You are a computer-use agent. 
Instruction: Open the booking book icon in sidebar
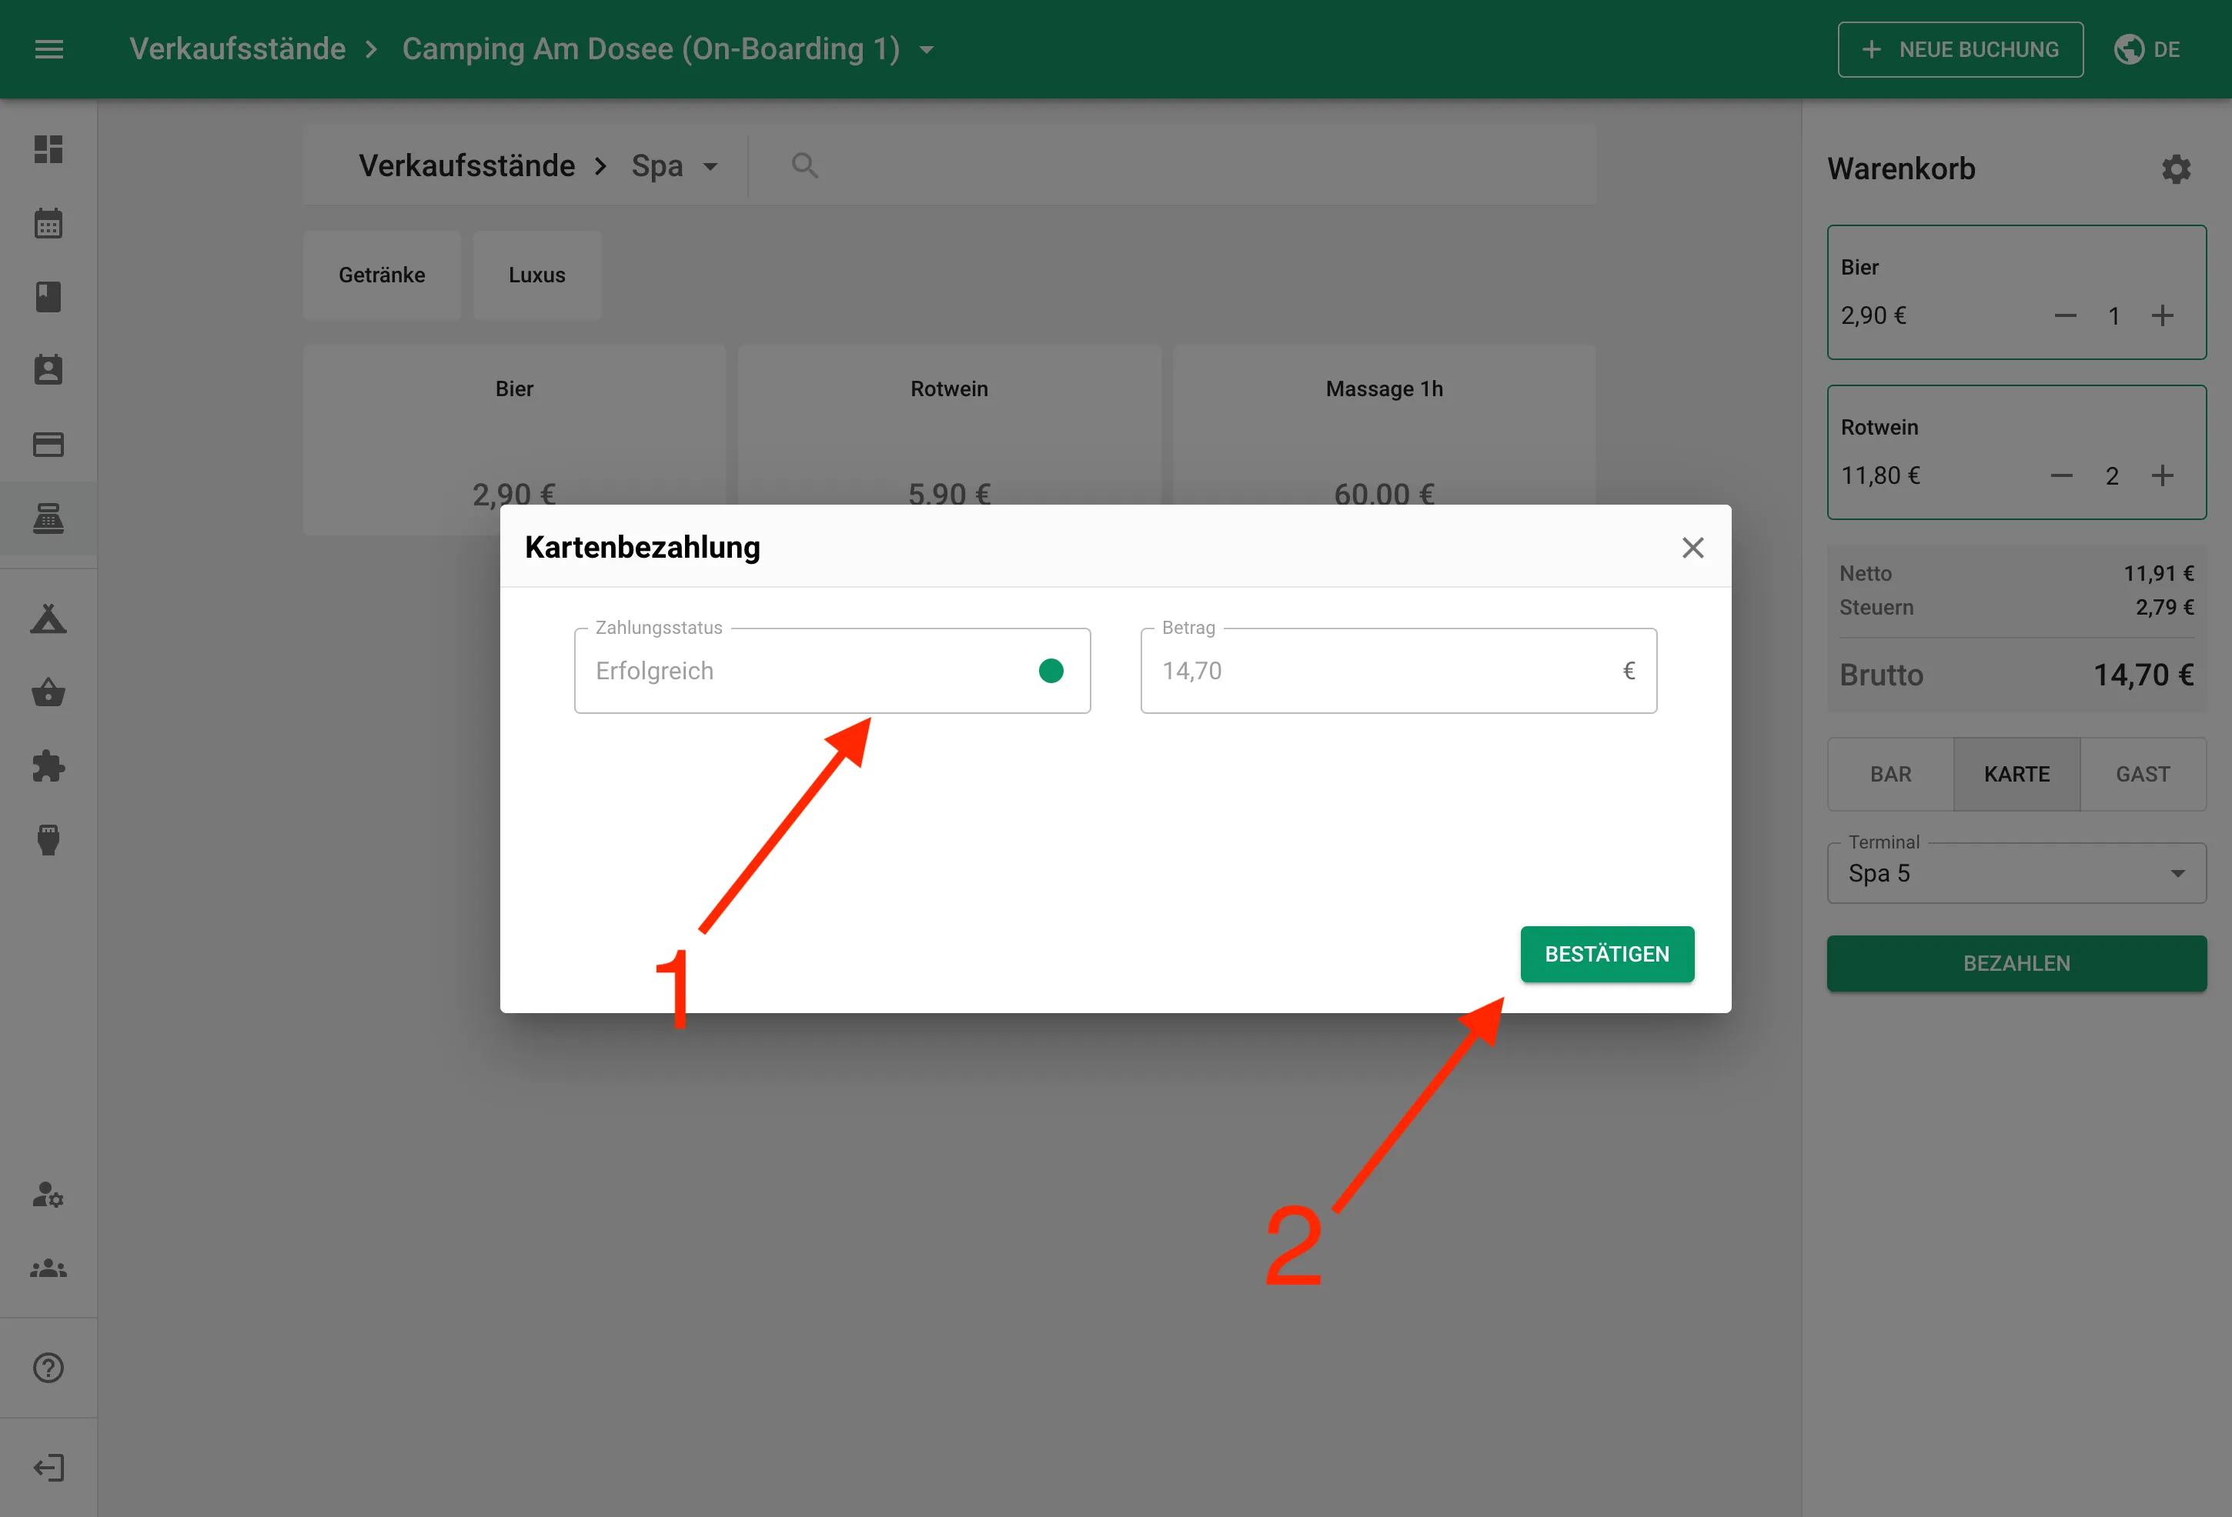click(x=48, y=297)
